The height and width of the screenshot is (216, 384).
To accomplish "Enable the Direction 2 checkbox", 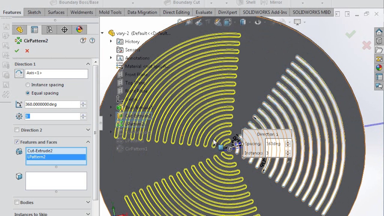I will [17, 130].
